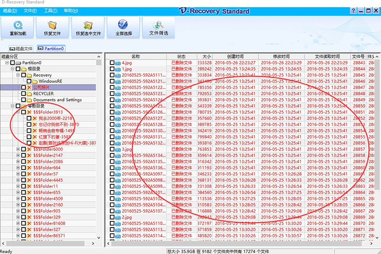Image resolution: width=381 pixels, height=254 pixels.
Task: Collapse the $$$Folder3913 node
Action: 18,112
